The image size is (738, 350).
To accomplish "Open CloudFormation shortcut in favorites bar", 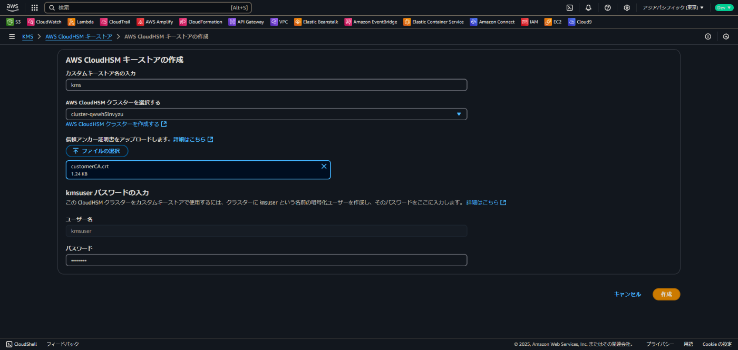I will coord(201,22).
